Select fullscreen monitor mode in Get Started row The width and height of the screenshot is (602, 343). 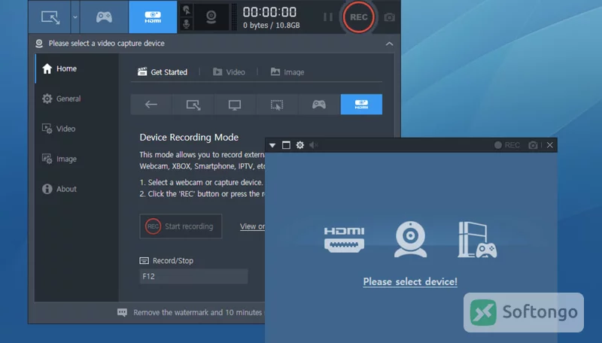(235, 105)
